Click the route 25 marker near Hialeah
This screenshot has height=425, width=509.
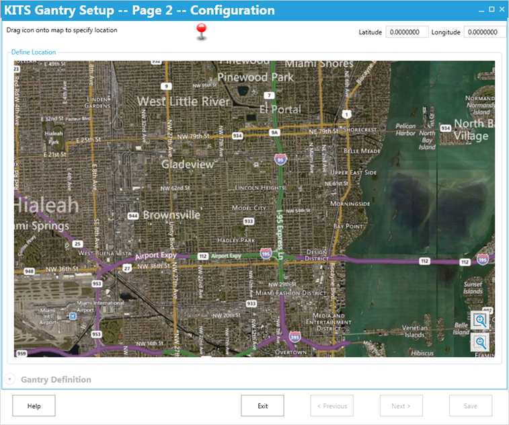(77, 244)
